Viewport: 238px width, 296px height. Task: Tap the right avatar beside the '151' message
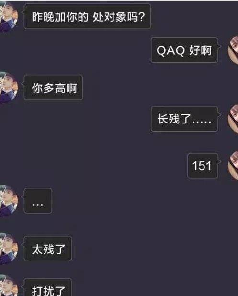point(233,166)
